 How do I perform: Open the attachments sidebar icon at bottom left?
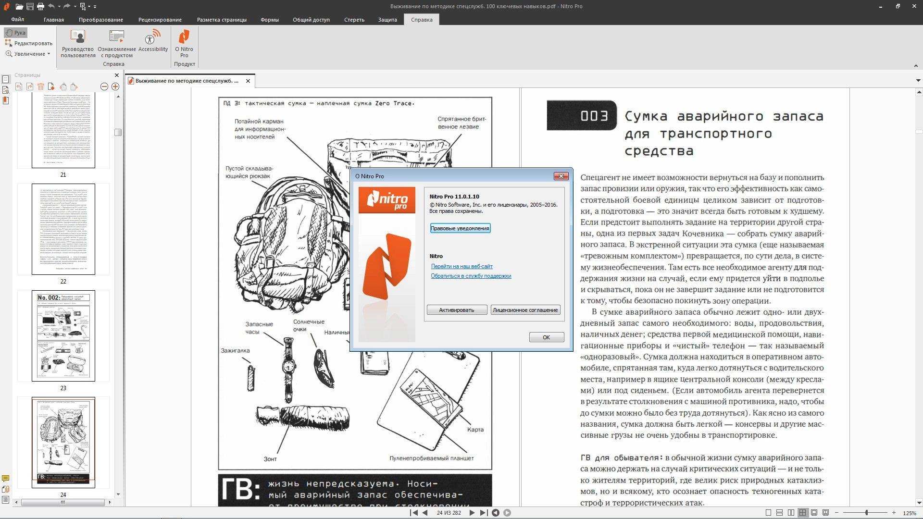(x=6, y=489)
